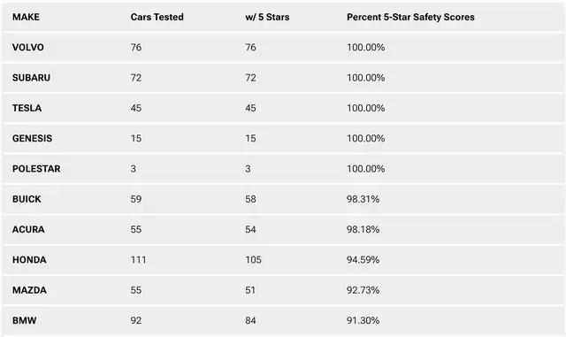Click the Cars Tested column header
566x337 pixels.
coord(157,17)
